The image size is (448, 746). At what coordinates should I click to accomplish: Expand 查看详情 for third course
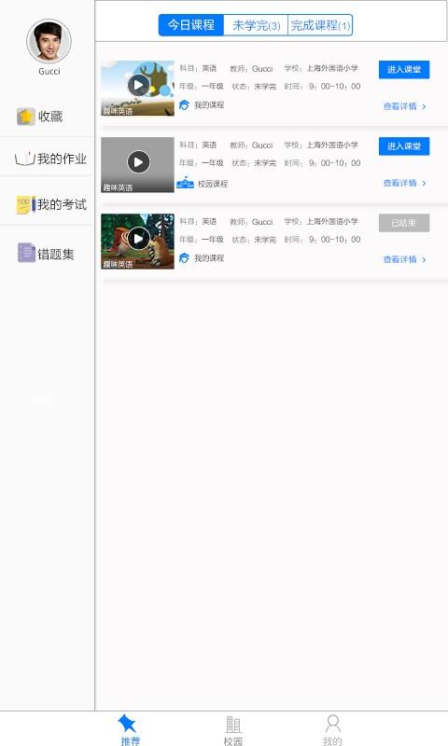coord(404,259)
